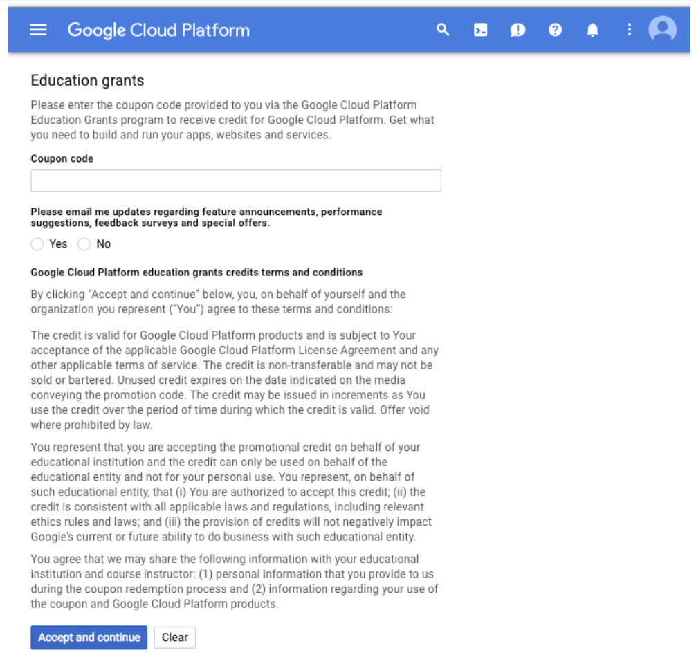Select the Yes radio button circle
The width and height of the screenshot is (696, 664).
click(x=37, y=244)
